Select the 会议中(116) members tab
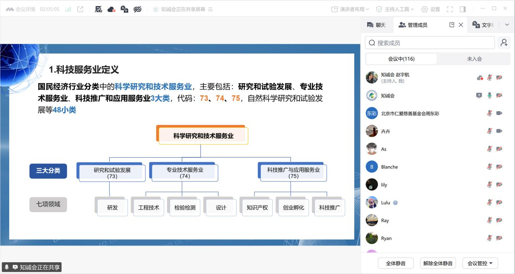This screenshot has width=515, height=274. (401, 59)
